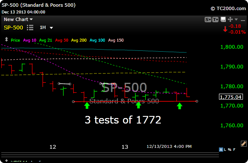Switch to logarithmic L scale

225,150
